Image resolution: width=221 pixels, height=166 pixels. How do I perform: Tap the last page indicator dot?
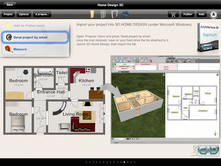point(135,162)
